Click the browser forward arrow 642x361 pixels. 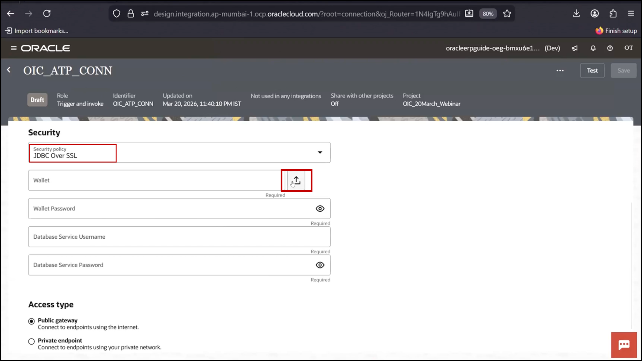[29, 14]
